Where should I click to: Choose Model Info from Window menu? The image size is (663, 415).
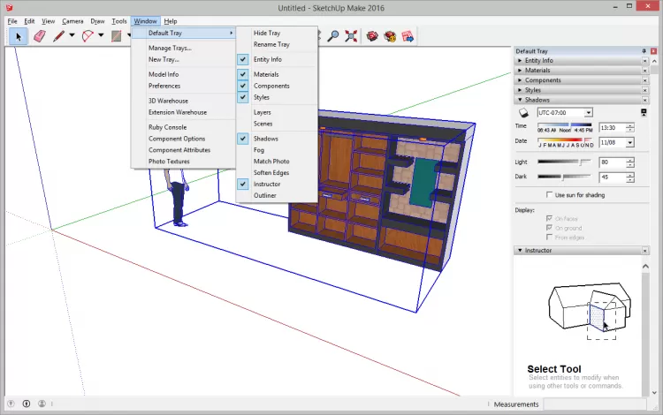point(164,74)
